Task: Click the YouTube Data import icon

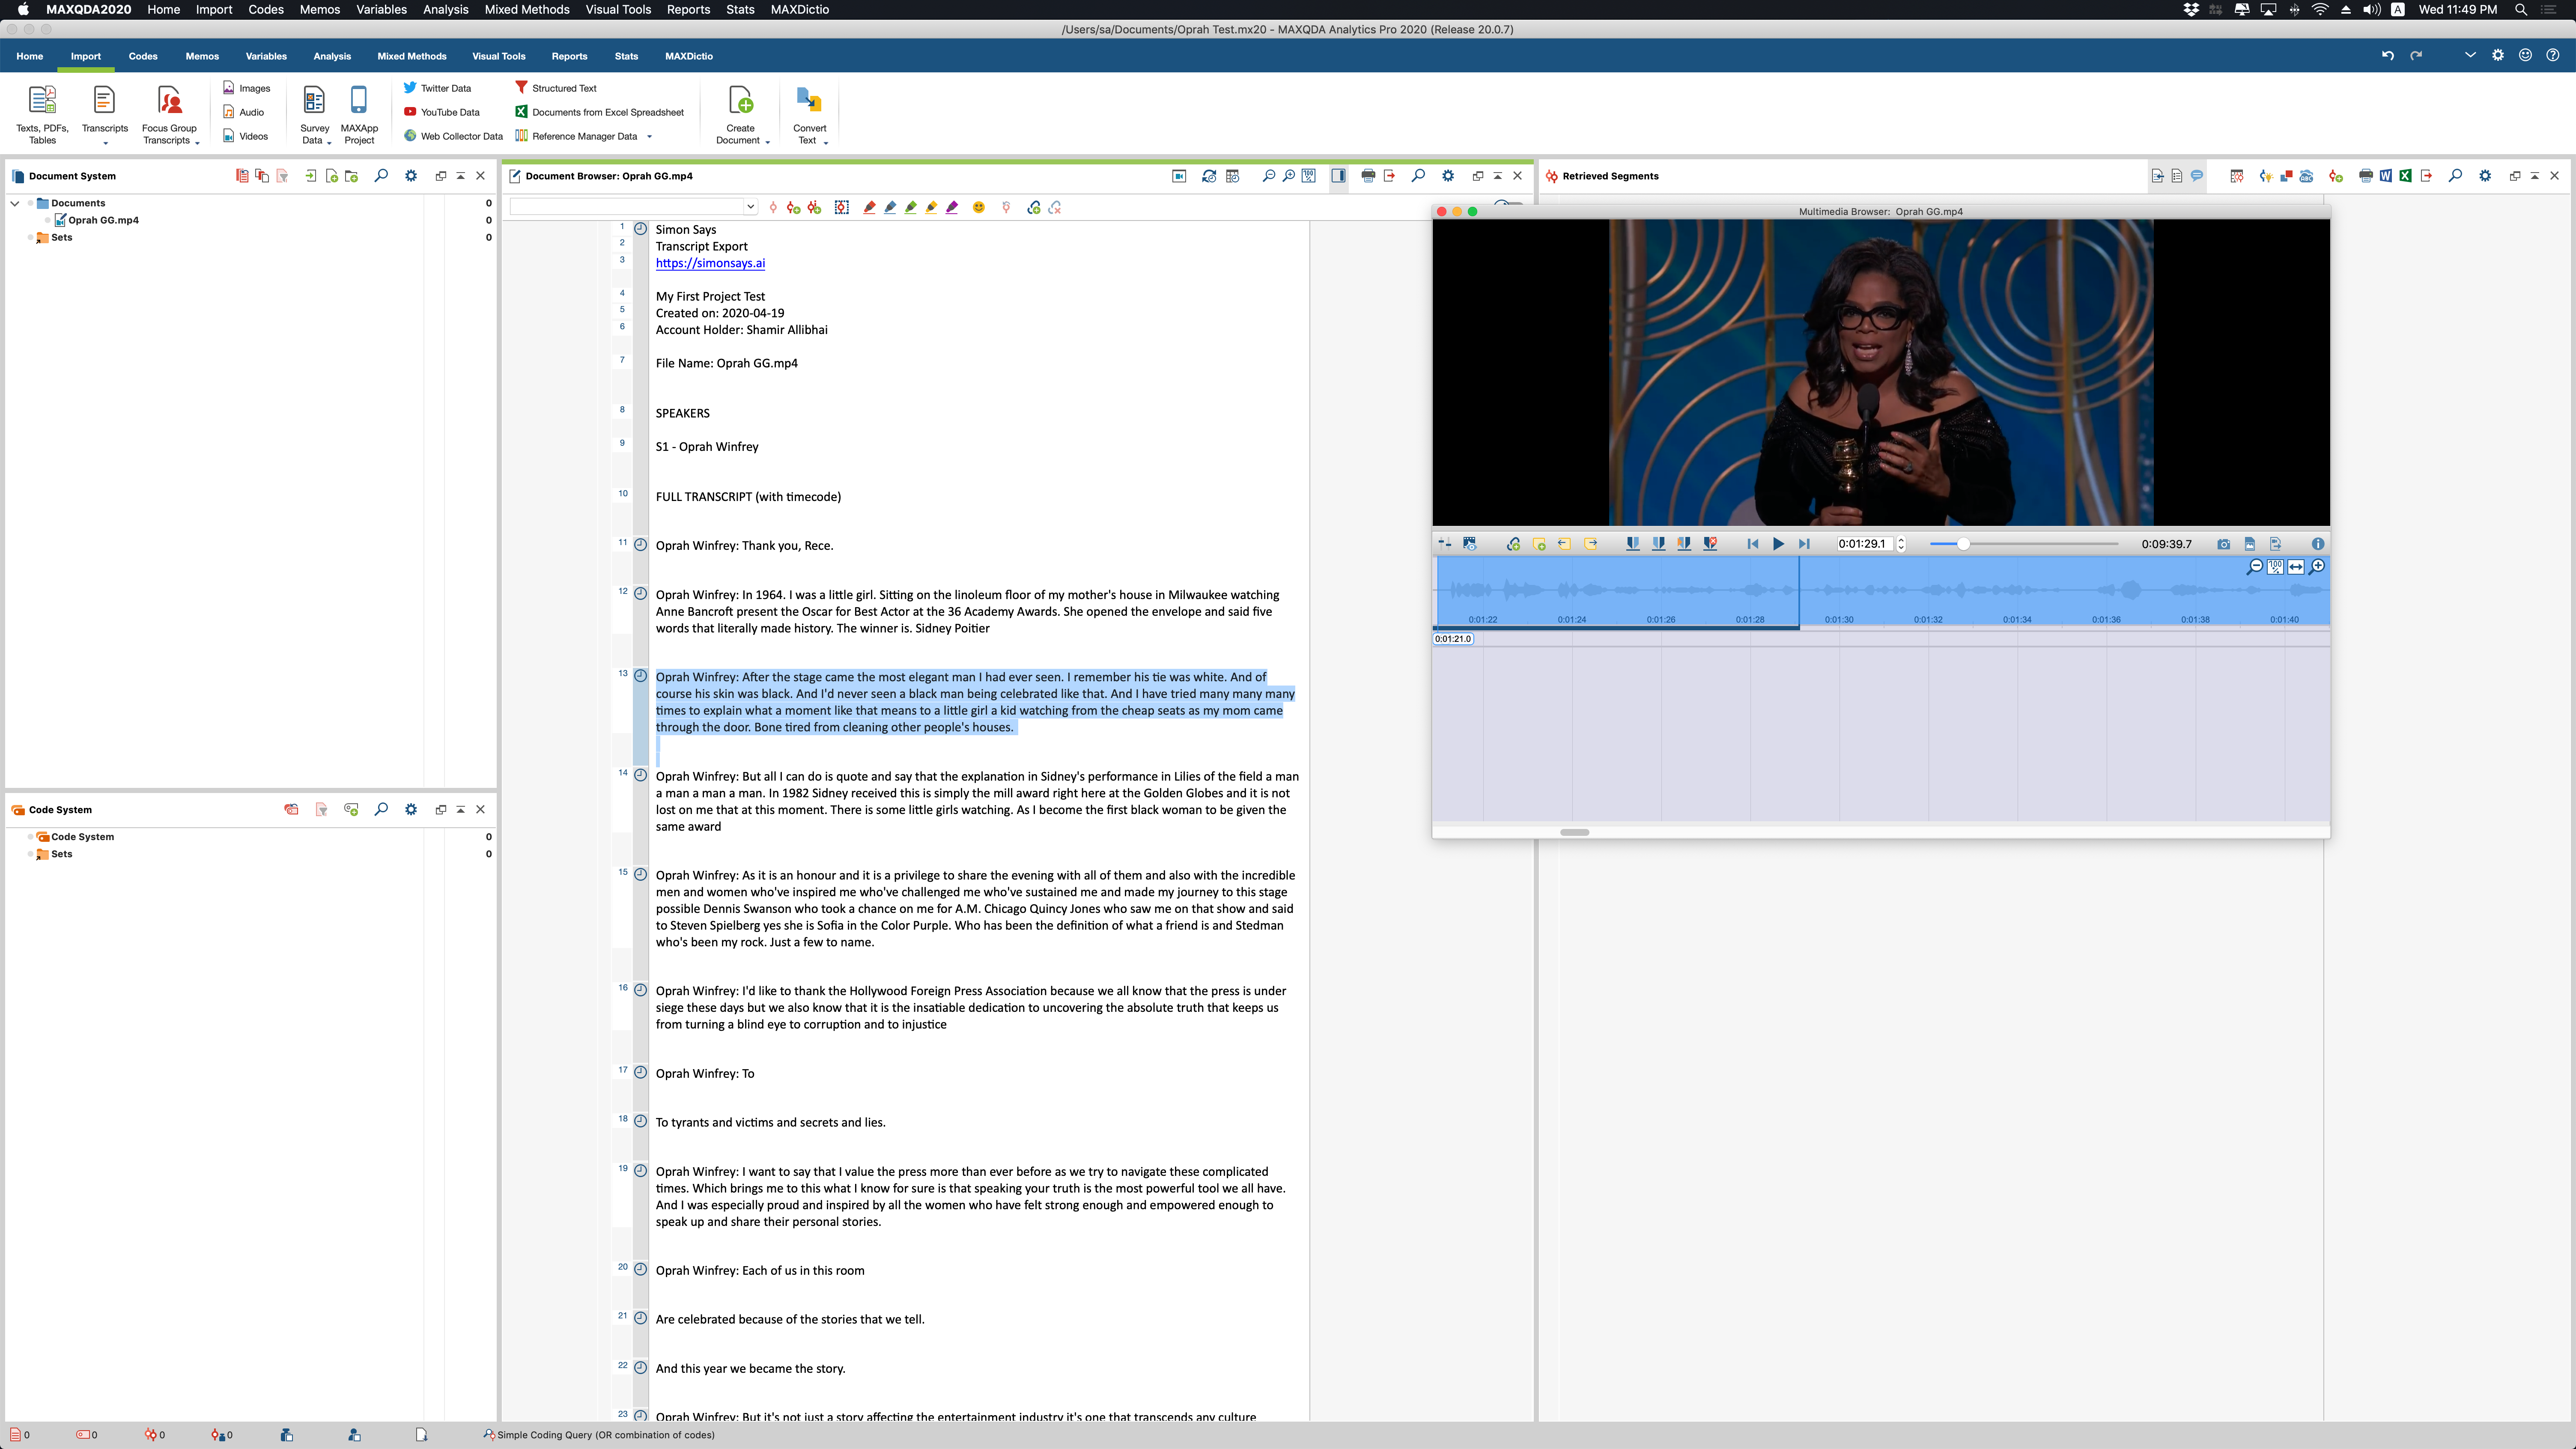Action: coord(410,112)
